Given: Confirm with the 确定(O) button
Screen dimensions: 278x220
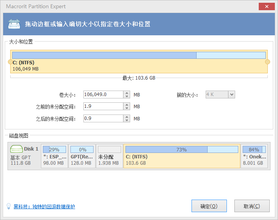Looking at the screenshot, I should coord(209,206).
